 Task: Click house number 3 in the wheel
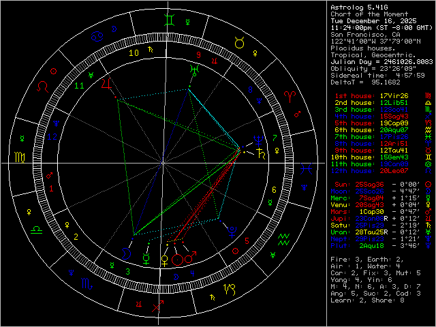click(127, 271)
